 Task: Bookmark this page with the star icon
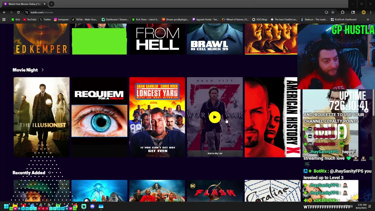(x=333, y=12)
